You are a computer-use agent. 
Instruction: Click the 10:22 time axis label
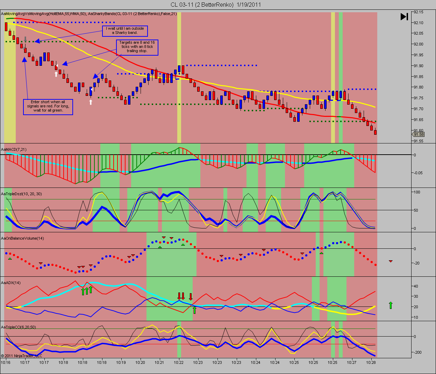pos(179,362)
